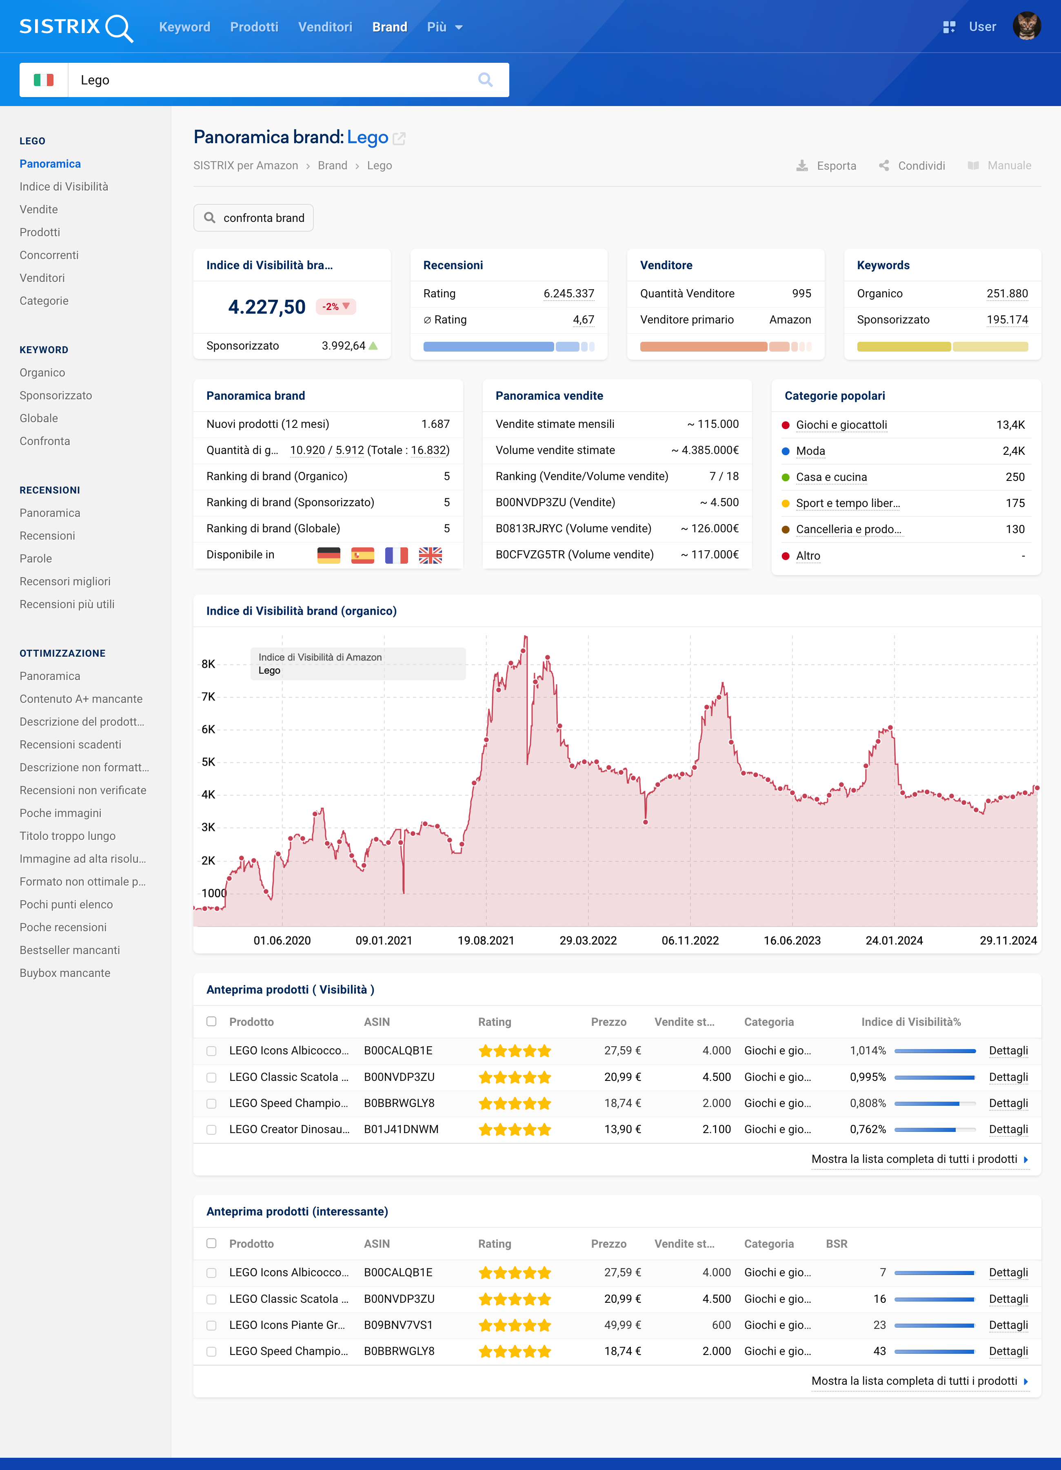Click the confronta brand button
This screenshot has height=1470, width=1061.
253,218
